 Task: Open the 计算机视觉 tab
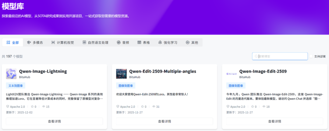click(62, 43)
